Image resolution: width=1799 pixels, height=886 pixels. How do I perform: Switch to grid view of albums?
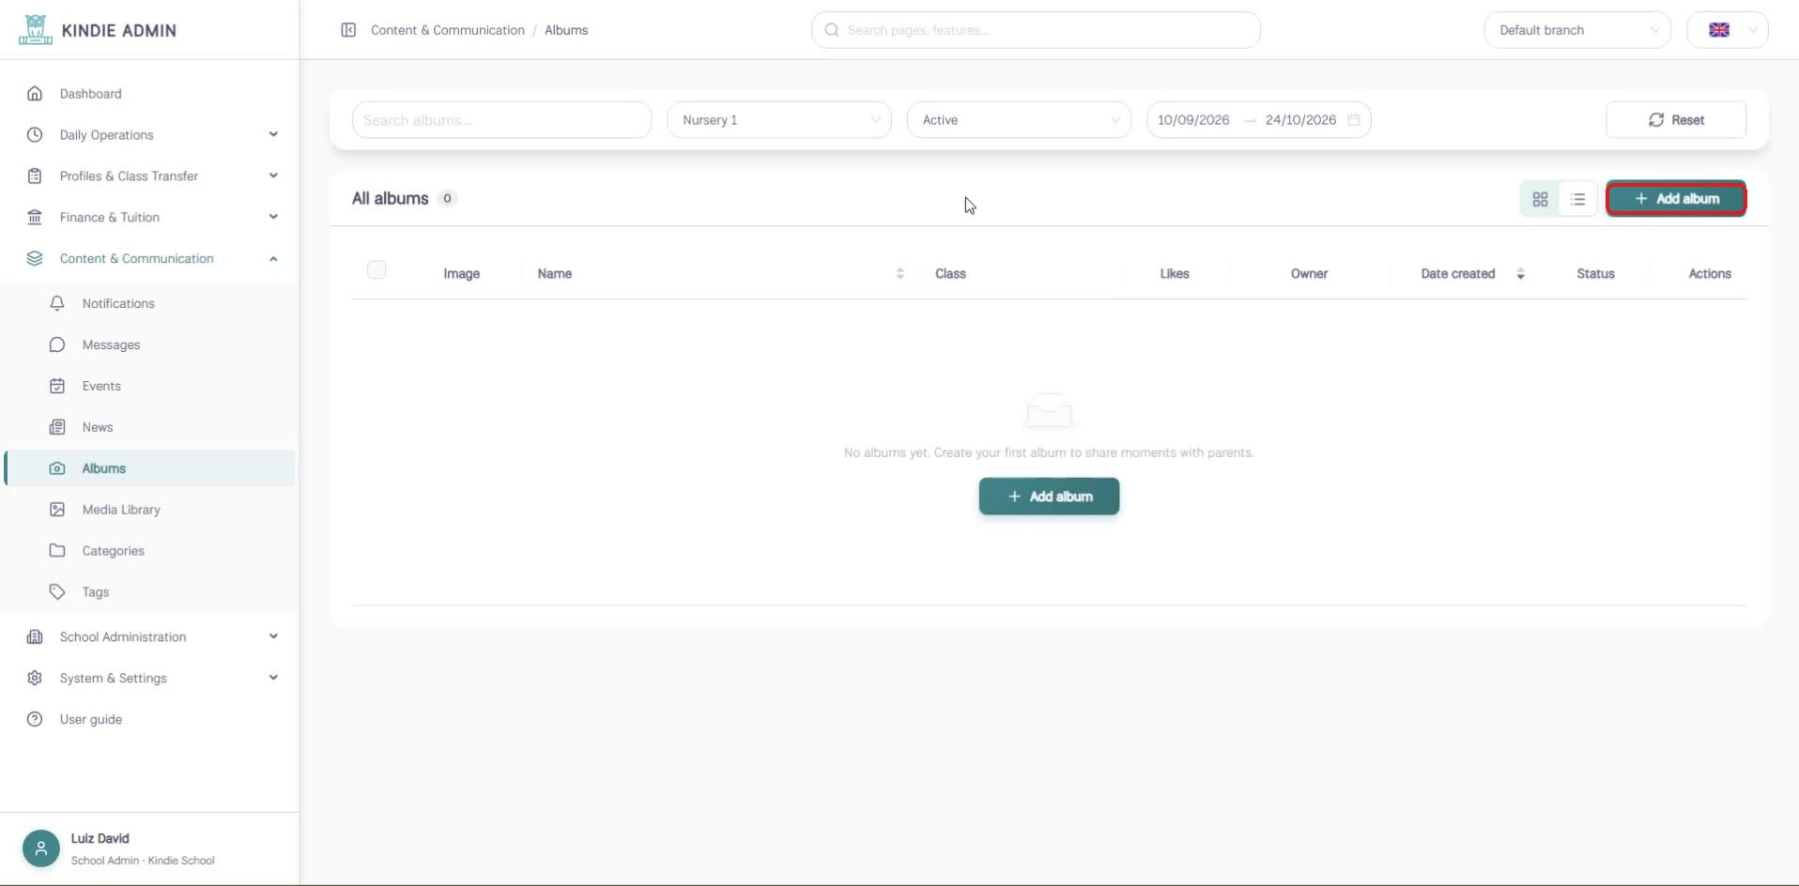click(1540, 199)
